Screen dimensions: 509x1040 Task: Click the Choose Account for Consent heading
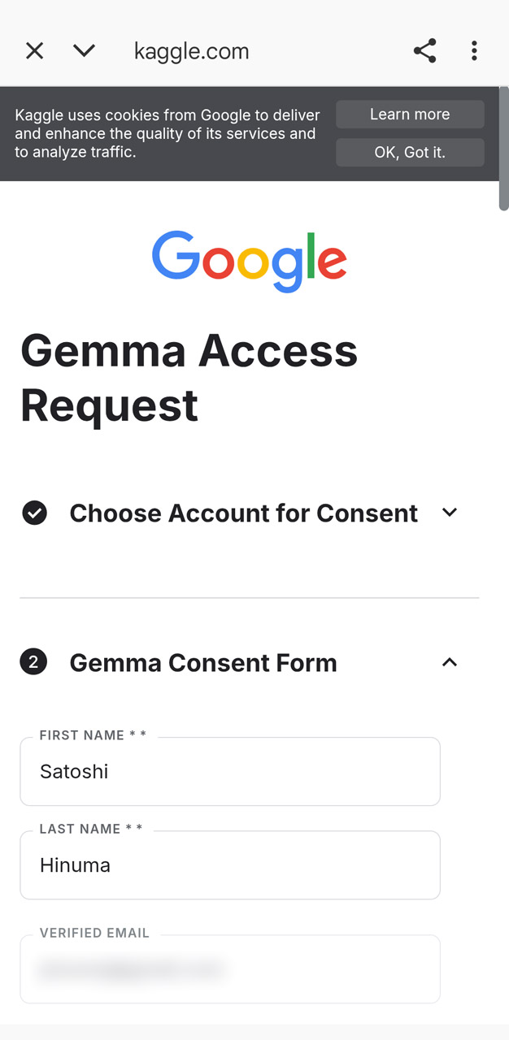(x=243, y=513)
